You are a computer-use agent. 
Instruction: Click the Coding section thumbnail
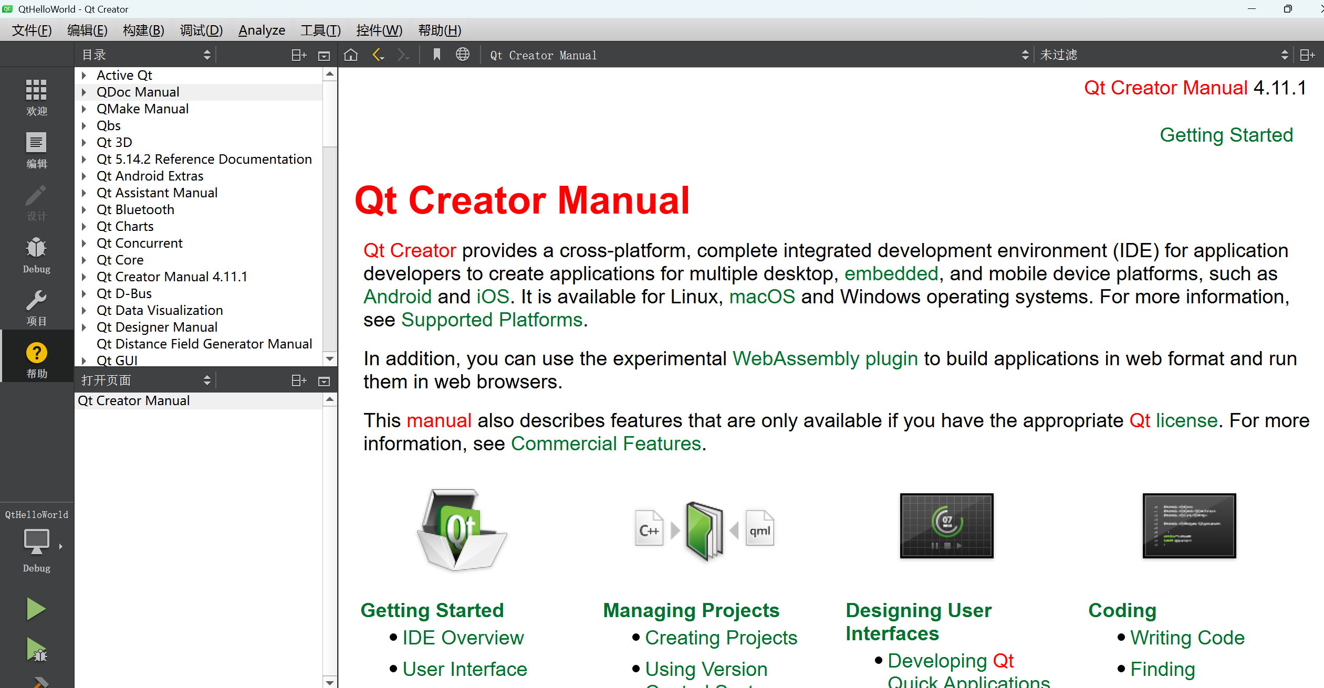pos(1189,525)
